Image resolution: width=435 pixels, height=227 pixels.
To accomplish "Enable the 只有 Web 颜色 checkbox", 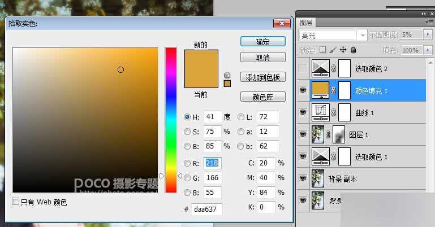I will 15,202.
